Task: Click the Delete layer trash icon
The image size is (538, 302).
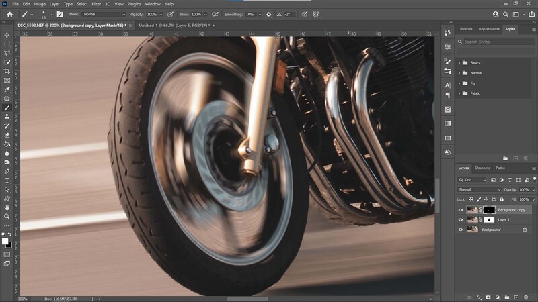Action: point(526,297)
